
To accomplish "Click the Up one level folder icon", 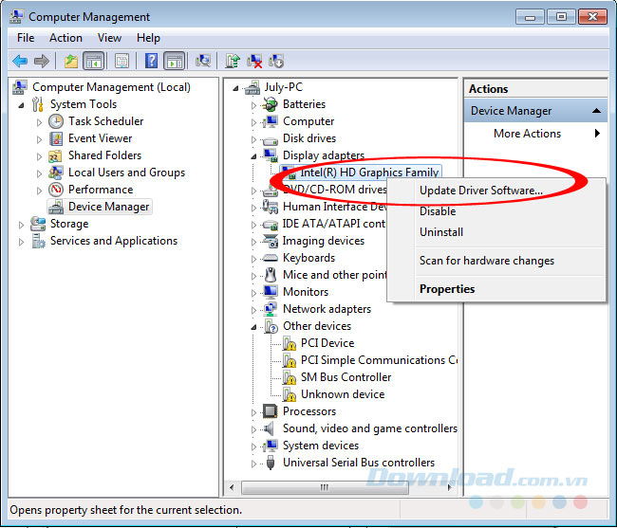I will 70,62.
